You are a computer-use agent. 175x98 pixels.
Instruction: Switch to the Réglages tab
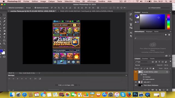click(149, 32)
